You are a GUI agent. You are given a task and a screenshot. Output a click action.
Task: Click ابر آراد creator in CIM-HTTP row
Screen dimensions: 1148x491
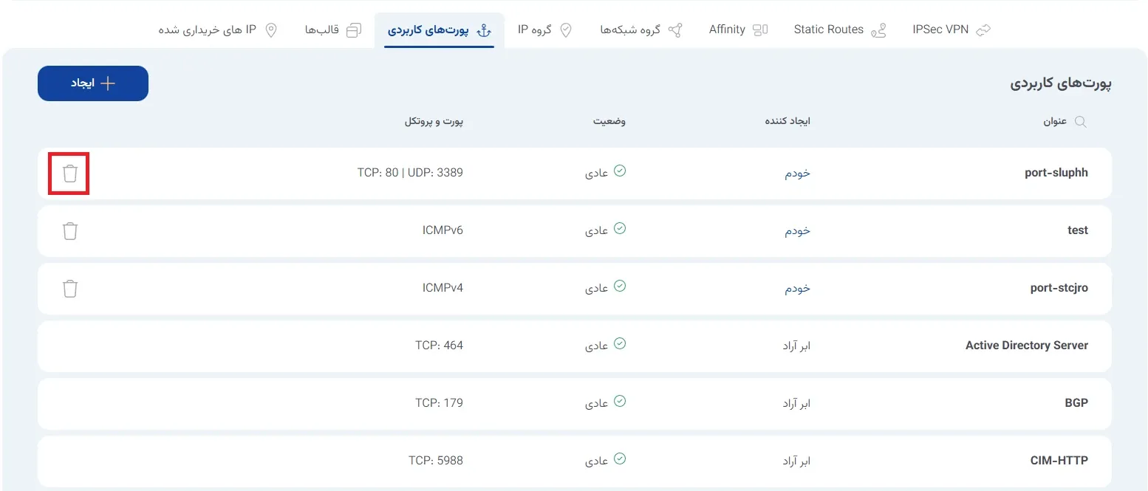click(x=796, y=461)
